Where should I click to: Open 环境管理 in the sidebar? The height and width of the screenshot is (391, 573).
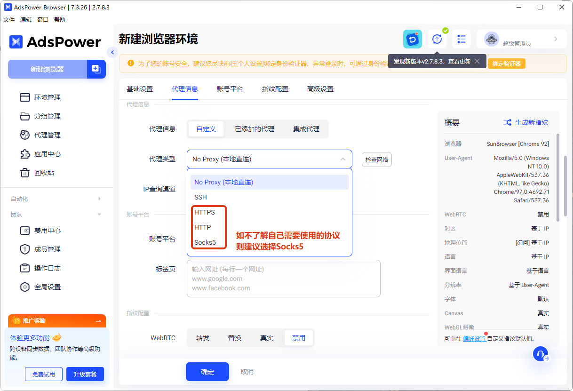click(47, 97)
